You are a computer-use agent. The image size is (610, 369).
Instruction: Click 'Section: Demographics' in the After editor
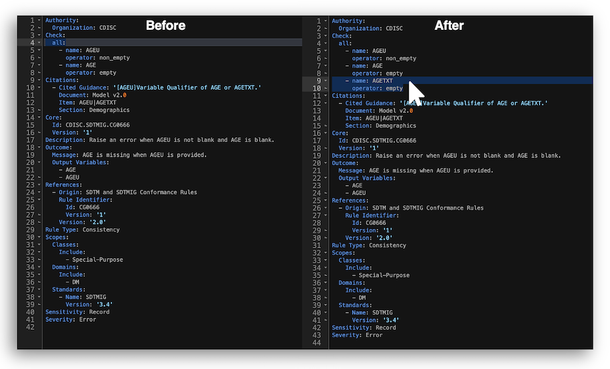click(x=381, y=125)
